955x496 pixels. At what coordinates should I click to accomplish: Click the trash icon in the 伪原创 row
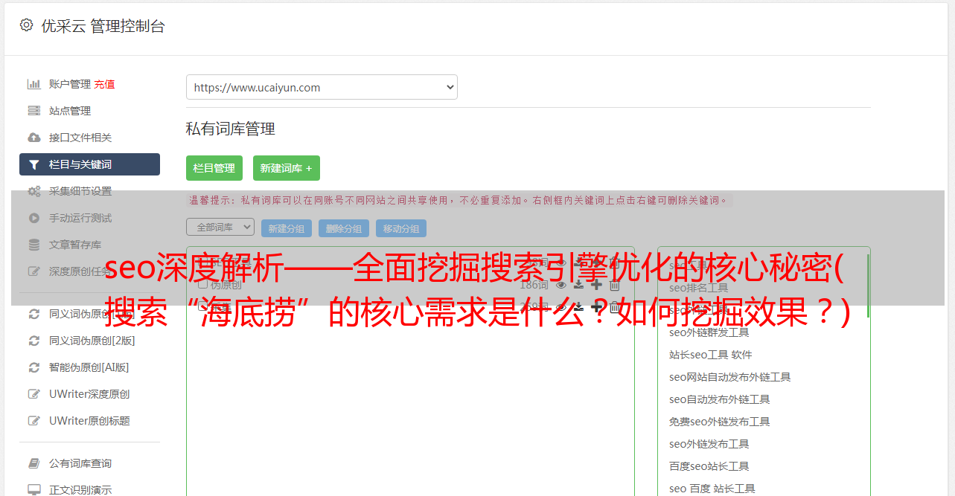[614, 285]
